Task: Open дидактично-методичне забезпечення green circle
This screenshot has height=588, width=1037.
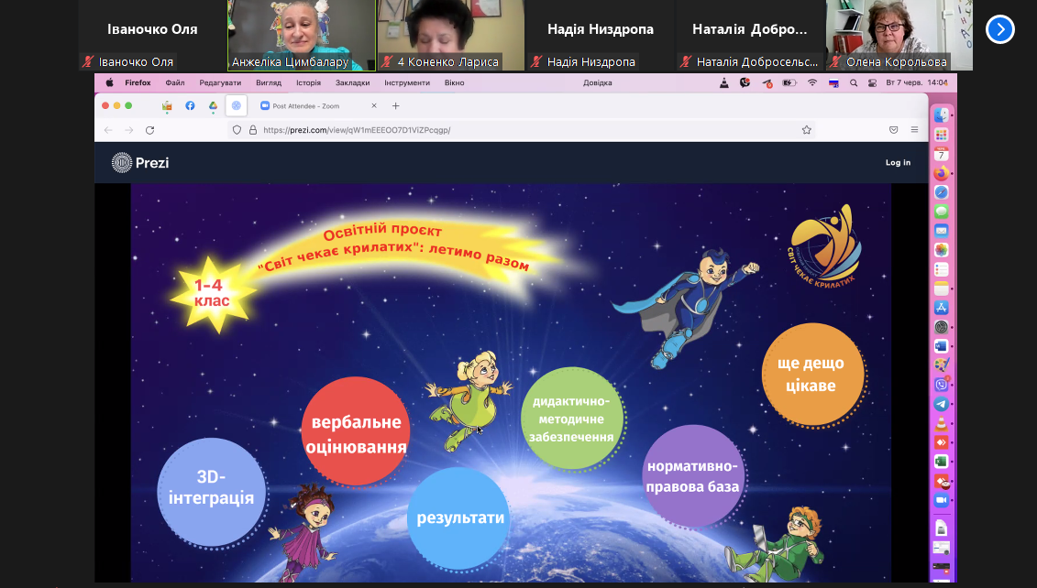Action: pos(571,419)
